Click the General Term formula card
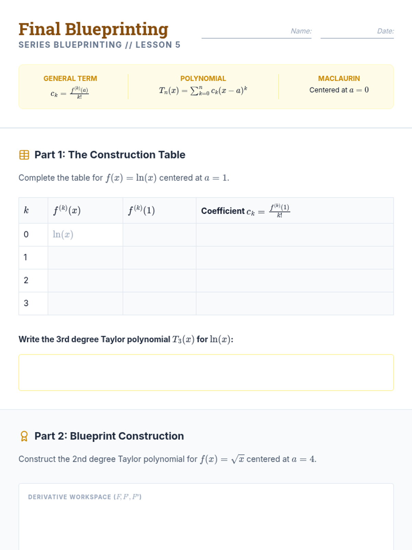 click(x=70, y=87)
